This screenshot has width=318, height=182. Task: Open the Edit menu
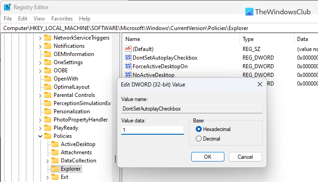[23, 19]
